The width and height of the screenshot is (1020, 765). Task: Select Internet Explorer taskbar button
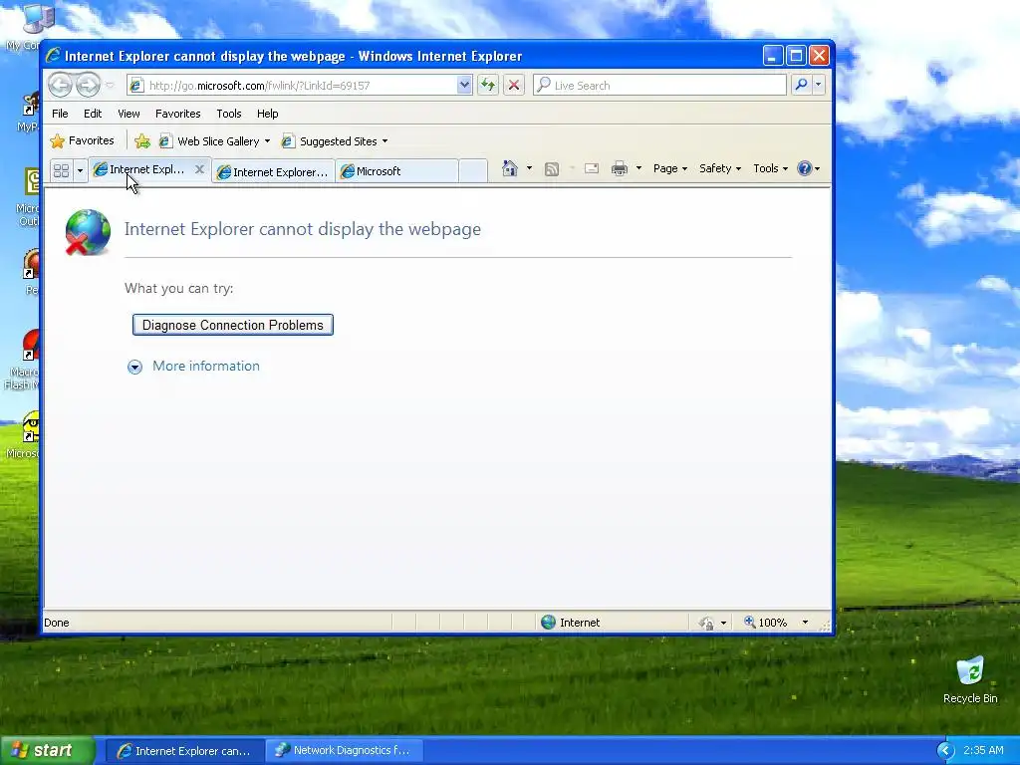(x=184, y=751)
